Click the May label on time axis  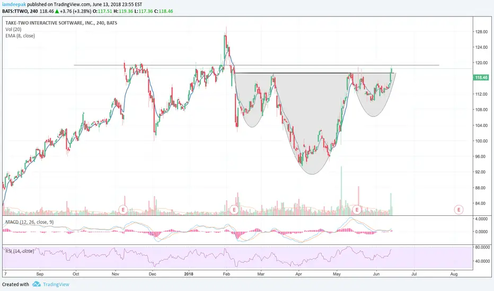point(337,274)
